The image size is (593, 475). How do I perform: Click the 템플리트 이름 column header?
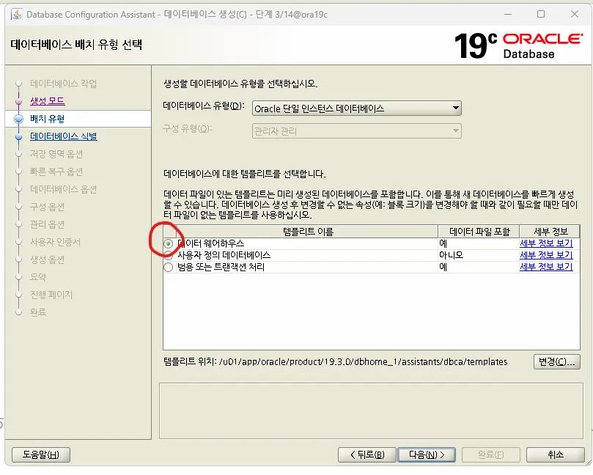coord(307,232)
